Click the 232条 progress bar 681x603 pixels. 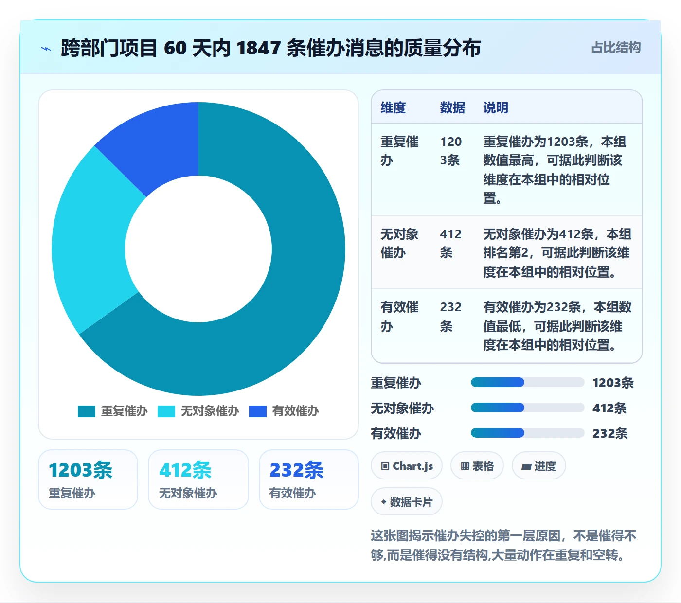(x=527, y=433)
